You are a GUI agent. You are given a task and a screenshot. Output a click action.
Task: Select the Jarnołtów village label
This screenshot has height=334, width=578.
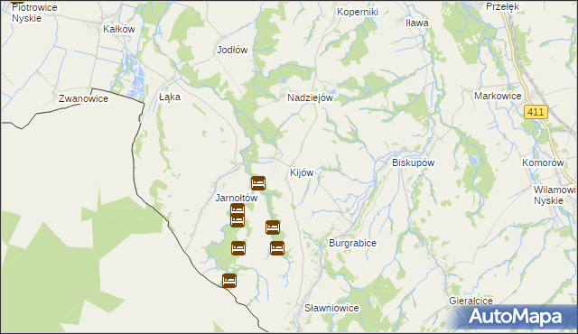[x=237, y=198]
